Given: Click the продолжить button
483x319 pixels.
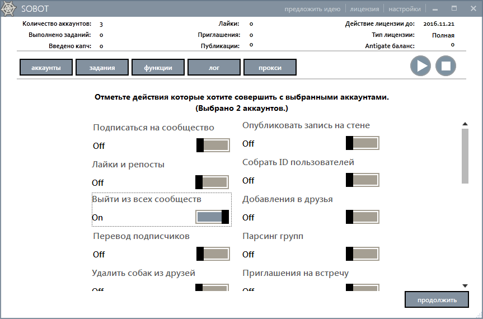Looking at the screenshot, I should 437,299.
